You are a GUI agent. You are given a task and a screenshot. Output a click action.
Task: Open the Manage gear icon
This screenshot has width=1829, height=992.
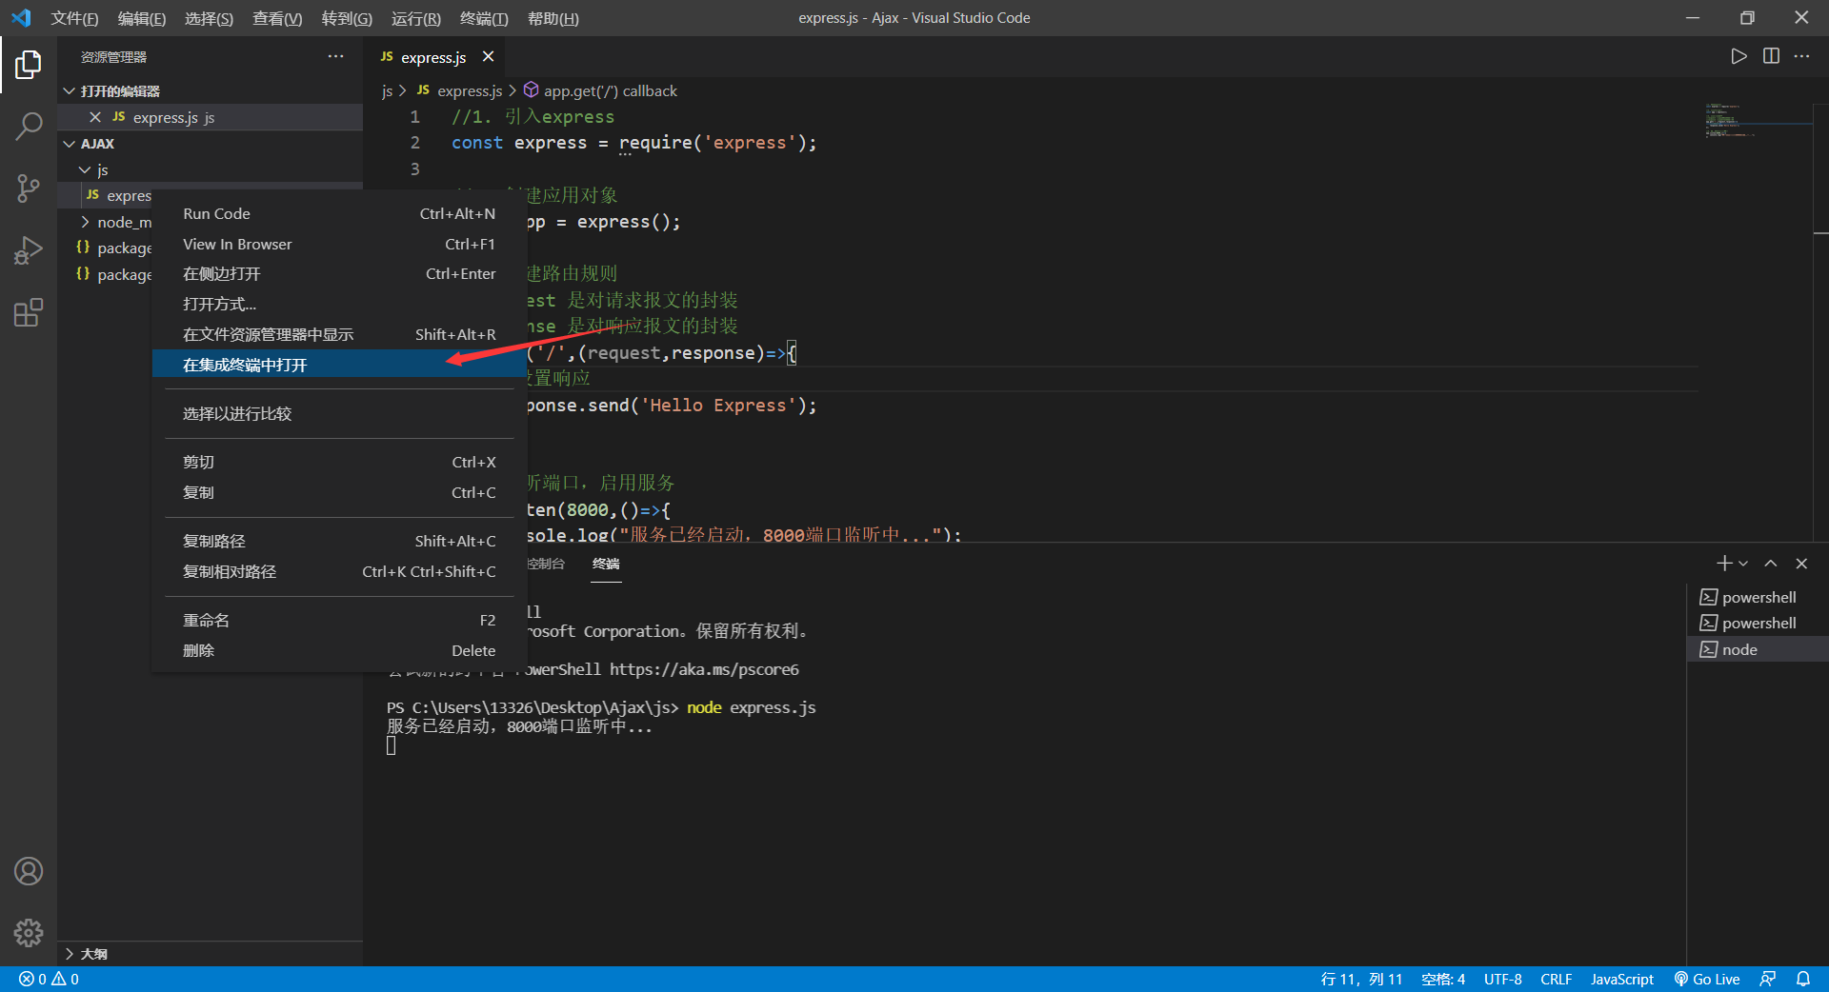pyautogui.click(x=29, y=932)
